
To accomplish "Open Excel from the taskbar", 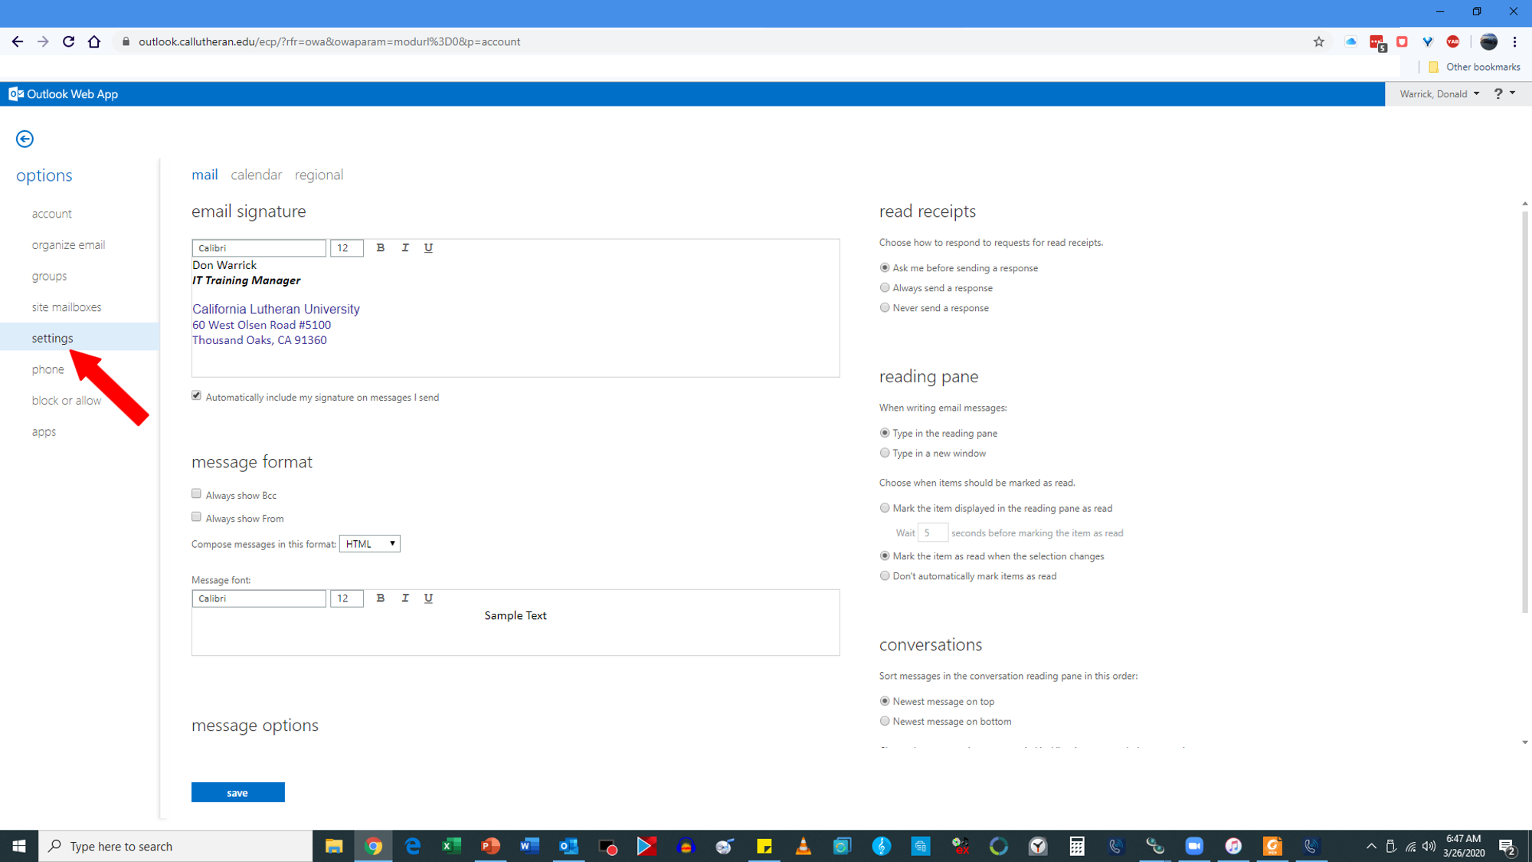I will [451, 846].
